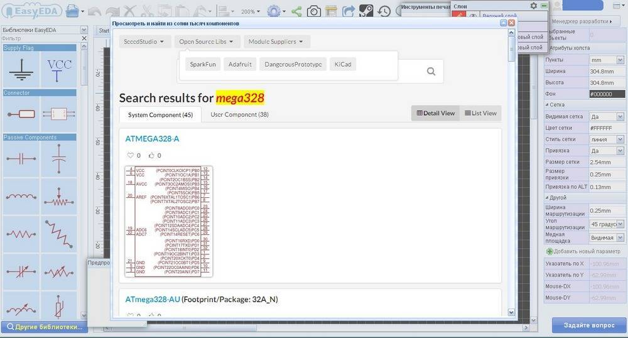628x338 pixels.
Task: Switch to List View
Action: [x=480, y=113]
